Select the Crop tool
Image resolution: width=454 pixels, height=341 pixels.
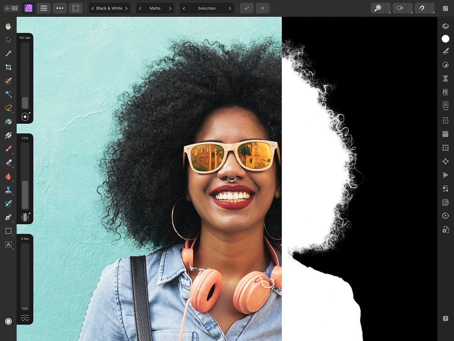[x=8, y=67]
